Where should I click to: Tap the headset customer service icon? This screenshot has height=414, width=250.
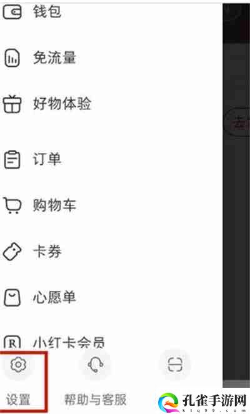[x=96, y=365]
